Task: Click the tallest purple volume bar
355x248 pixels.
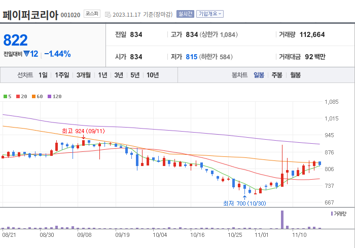Action: click(282, 220)
